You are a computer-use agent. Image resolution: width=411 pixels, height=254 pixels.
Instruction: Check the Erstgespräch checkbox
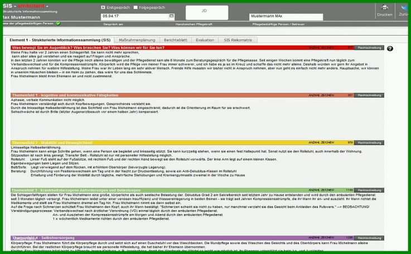point(103,7)
